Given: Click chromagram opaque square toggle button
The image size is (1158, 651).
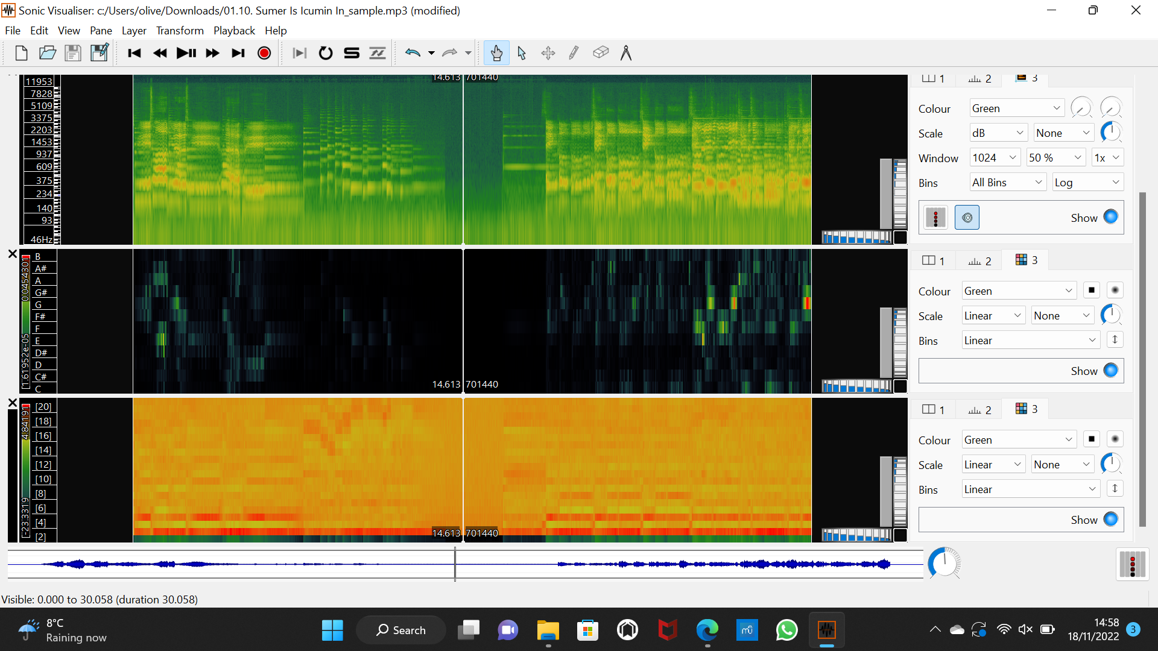Looking at the screenshot, I should click(1091, 291).
